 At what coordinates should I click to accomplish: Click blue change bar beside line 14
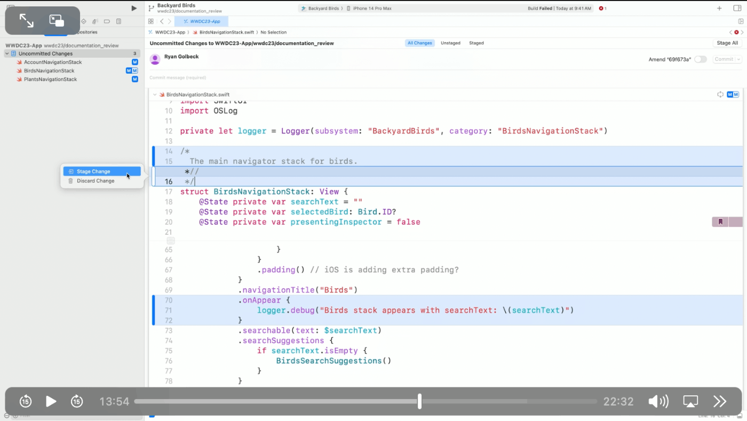(x=154, y=156)
